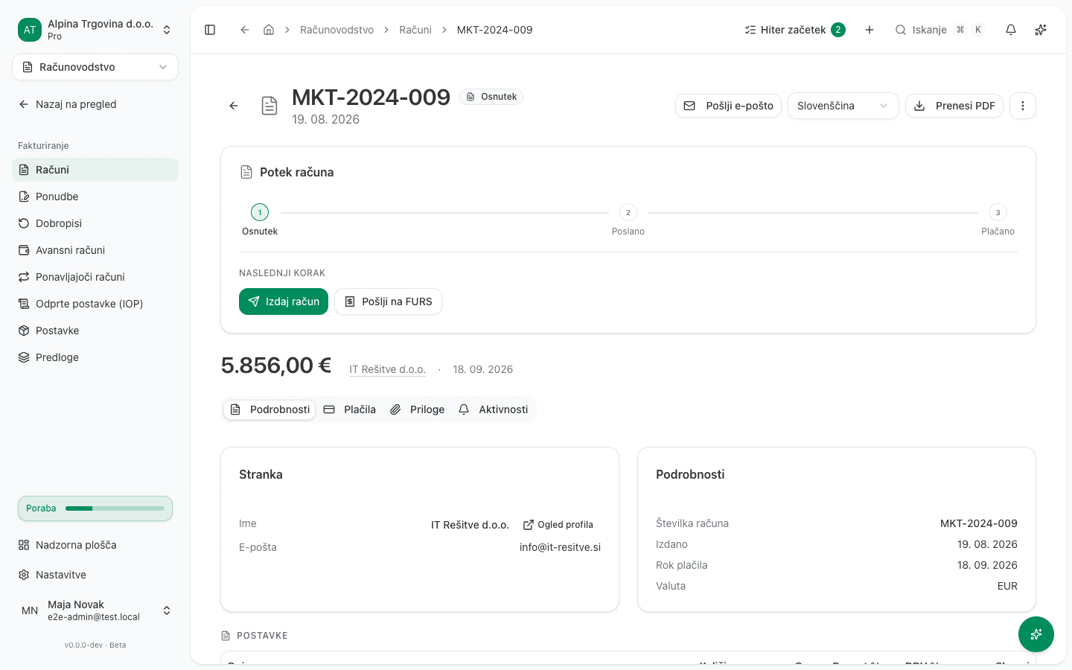Open the Iskanje search field
This screenshot has height=670, width=1072.
(939, 30)
